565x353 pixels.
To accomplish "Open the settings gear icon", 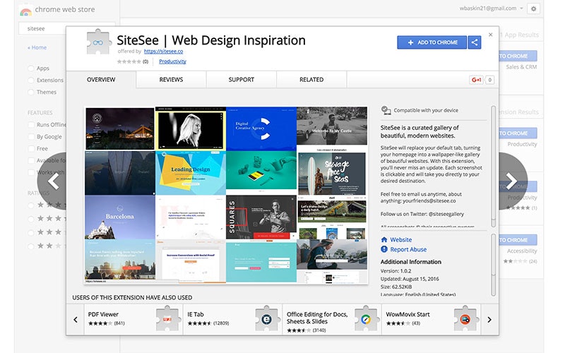I will (x=534, y=8).
